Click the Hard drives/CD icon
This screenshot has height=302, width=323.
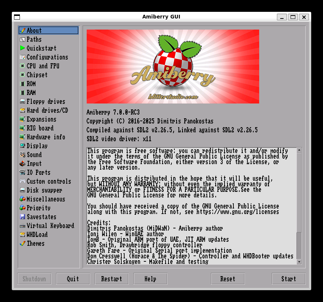pyautogui.click(x=22, y=110)
